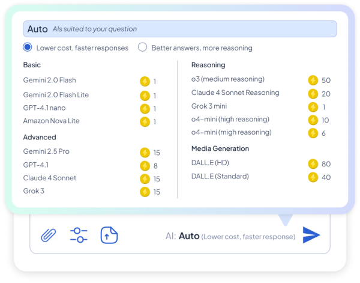Click the Reasoning section heading
Image resolution: width=360 pixels, height=283 pixels.
208,65
